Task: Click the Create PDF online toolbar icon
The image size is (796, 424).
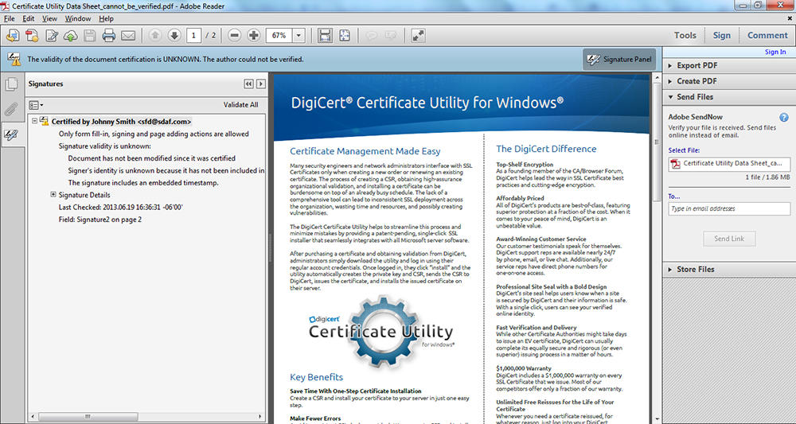Action: [13, 36]
